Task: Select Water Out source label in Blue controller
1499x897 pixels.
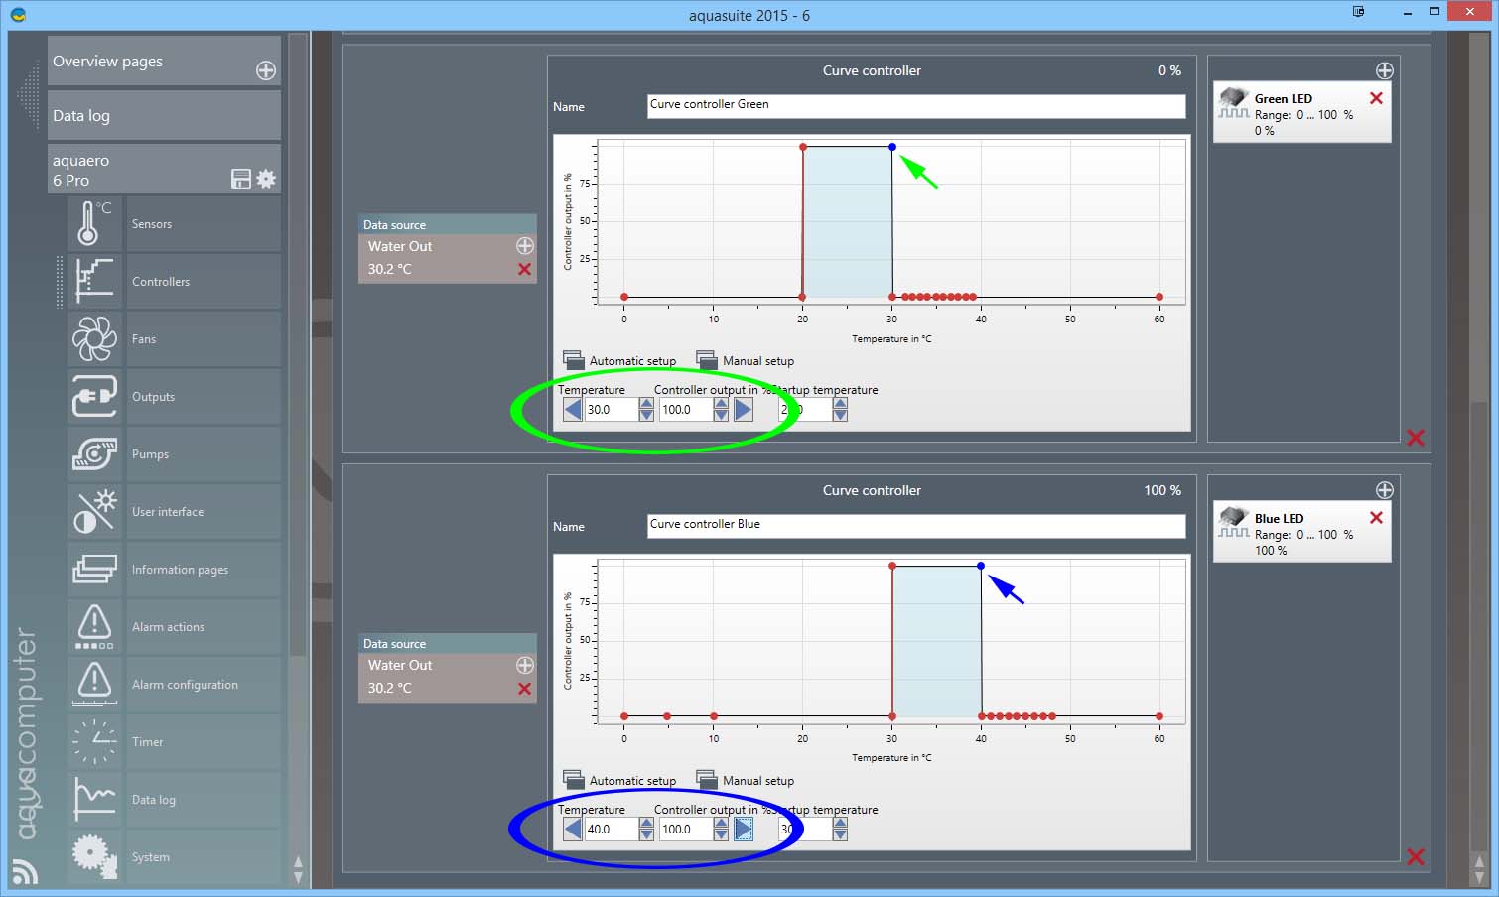Action: (x=400, y=665)
